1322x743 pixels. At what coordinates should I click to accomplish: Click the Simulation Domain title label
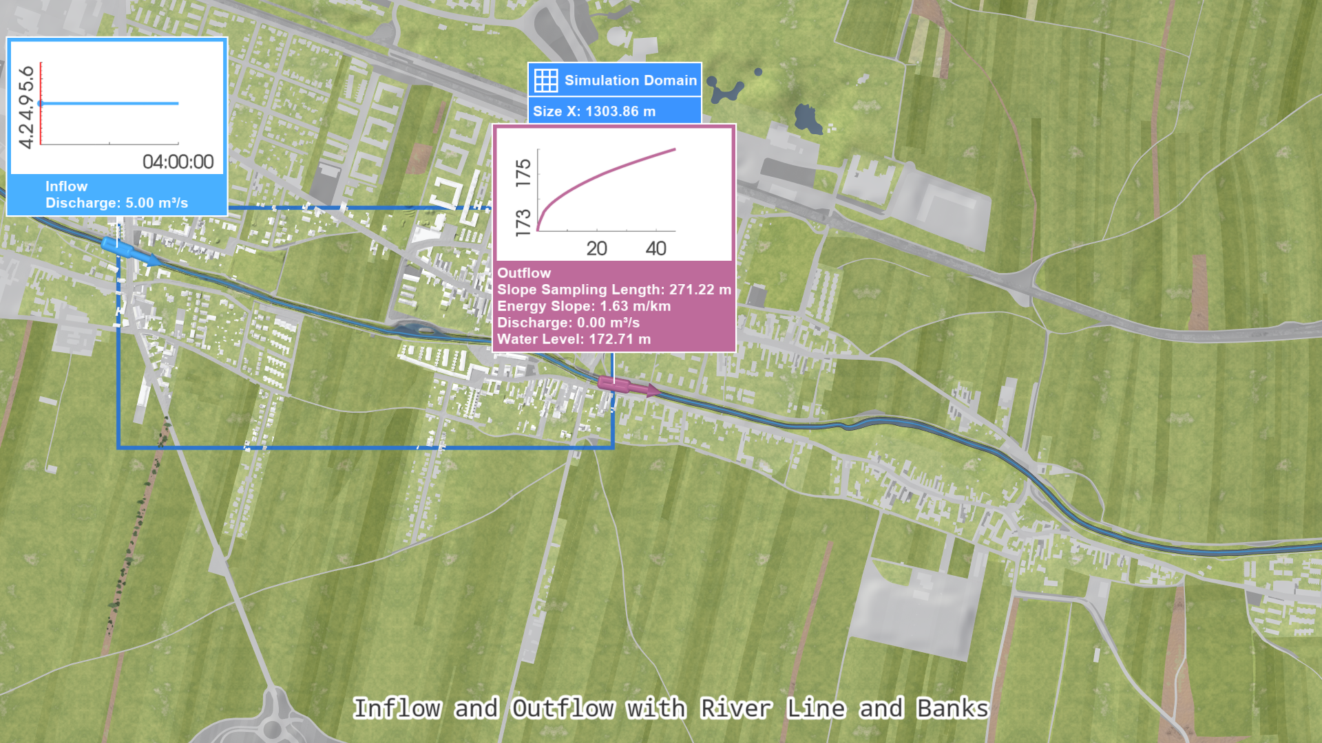630,80
